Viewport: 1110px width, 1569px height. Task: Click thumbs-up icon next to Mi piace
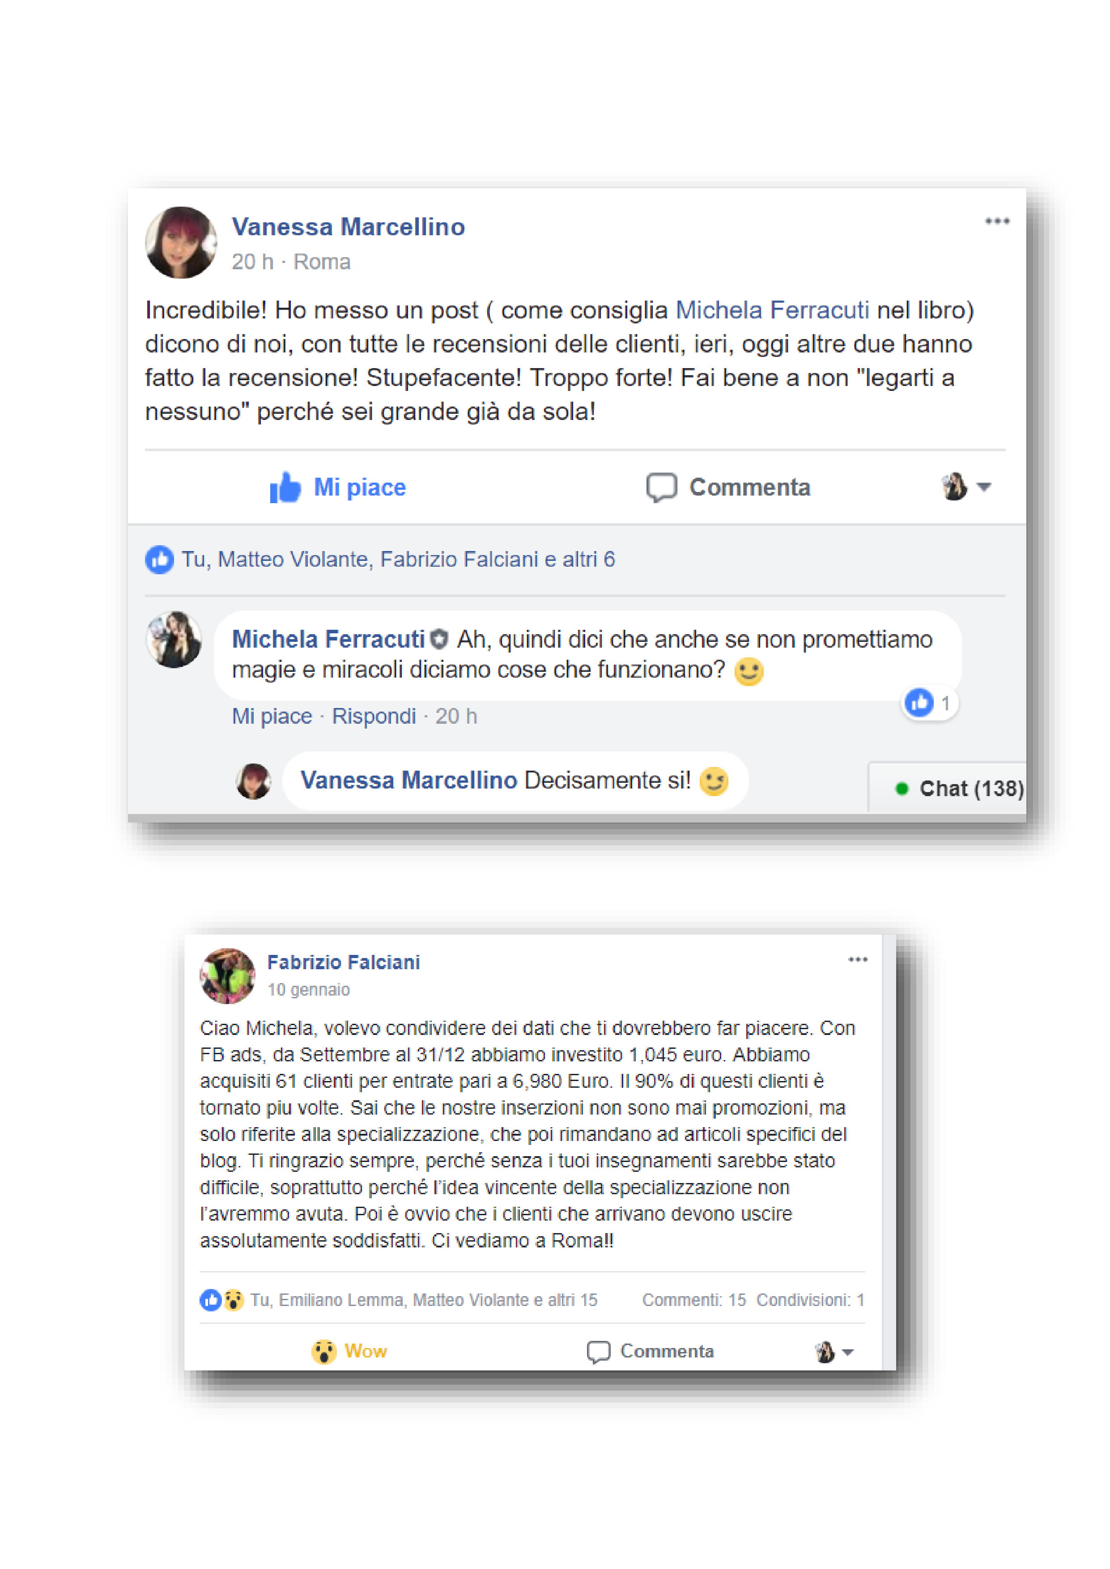click(285, 487)
